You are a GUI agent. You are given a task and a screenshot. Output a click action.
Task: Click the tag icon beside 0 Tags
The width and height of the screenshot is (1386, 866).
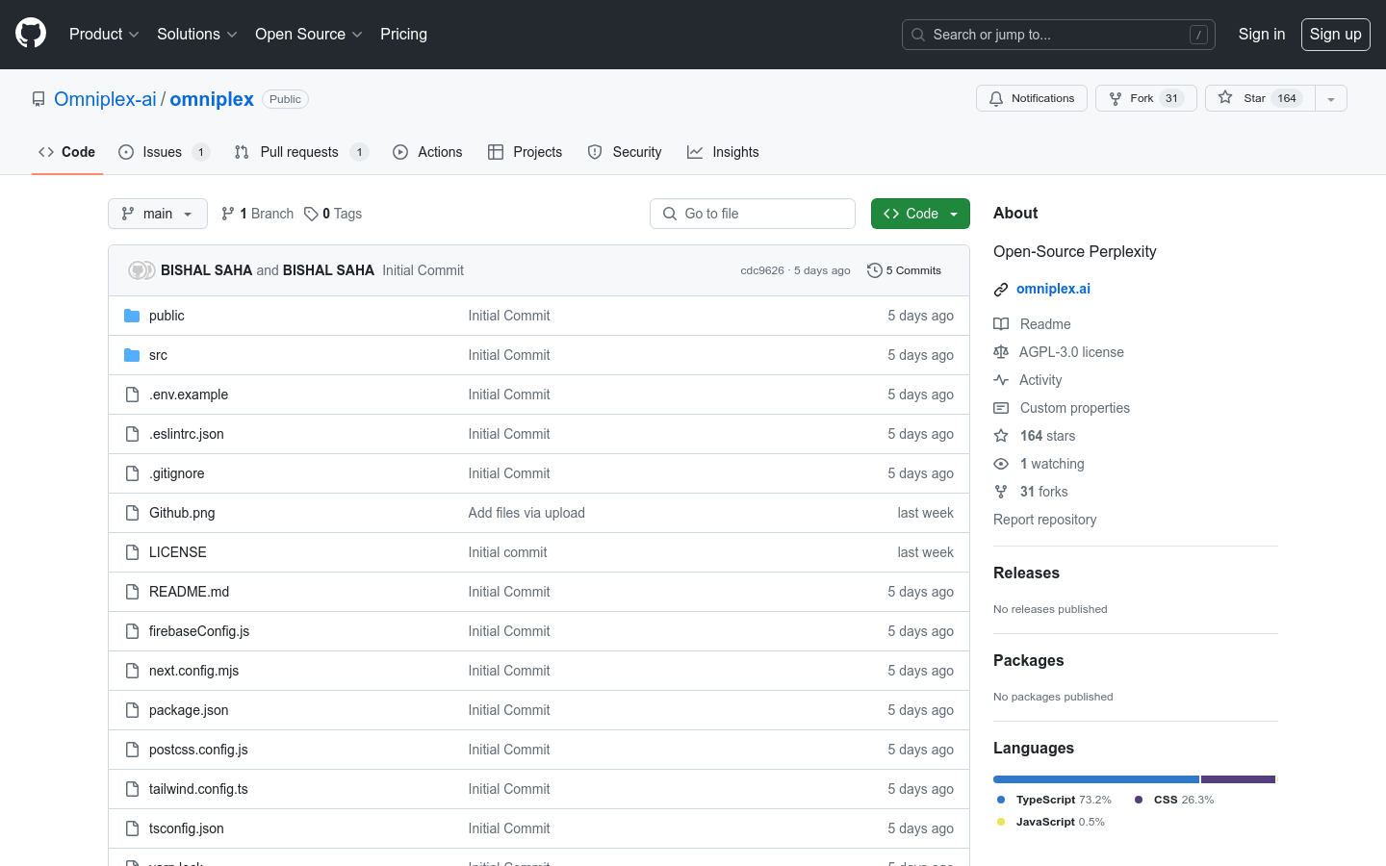[x=311, y=214]
